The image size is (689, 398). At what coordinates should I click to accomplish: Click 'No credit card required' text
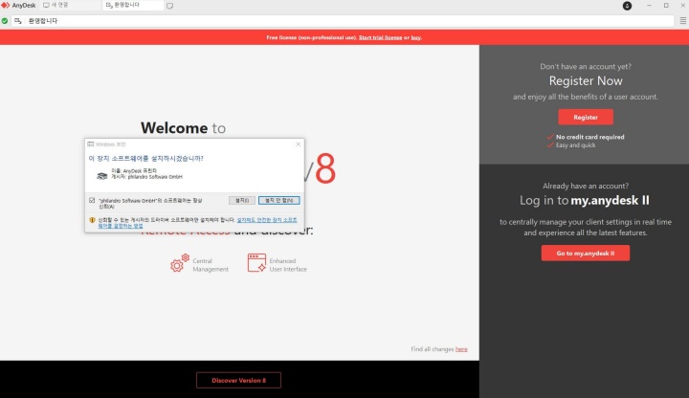point(589,137)
